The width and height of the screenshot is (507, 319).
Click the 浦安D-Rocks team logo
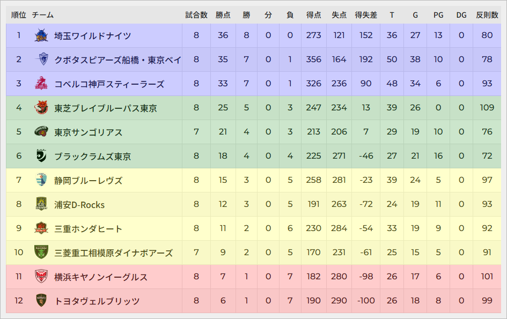point(41,204)
